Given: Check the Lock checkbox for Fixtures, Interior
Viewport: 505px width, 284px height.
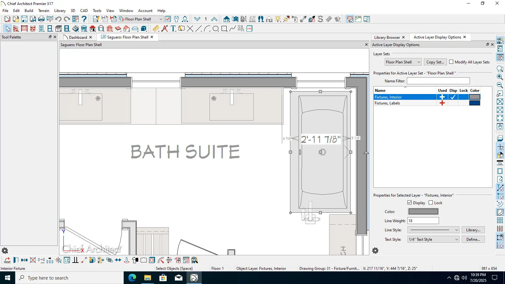Looking at the screenshot, I should point(431,203).
